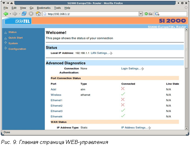Screen dimensions: 190x149
Task: Open the Back history dropdown arrow
Action: (x=10, y=14)
